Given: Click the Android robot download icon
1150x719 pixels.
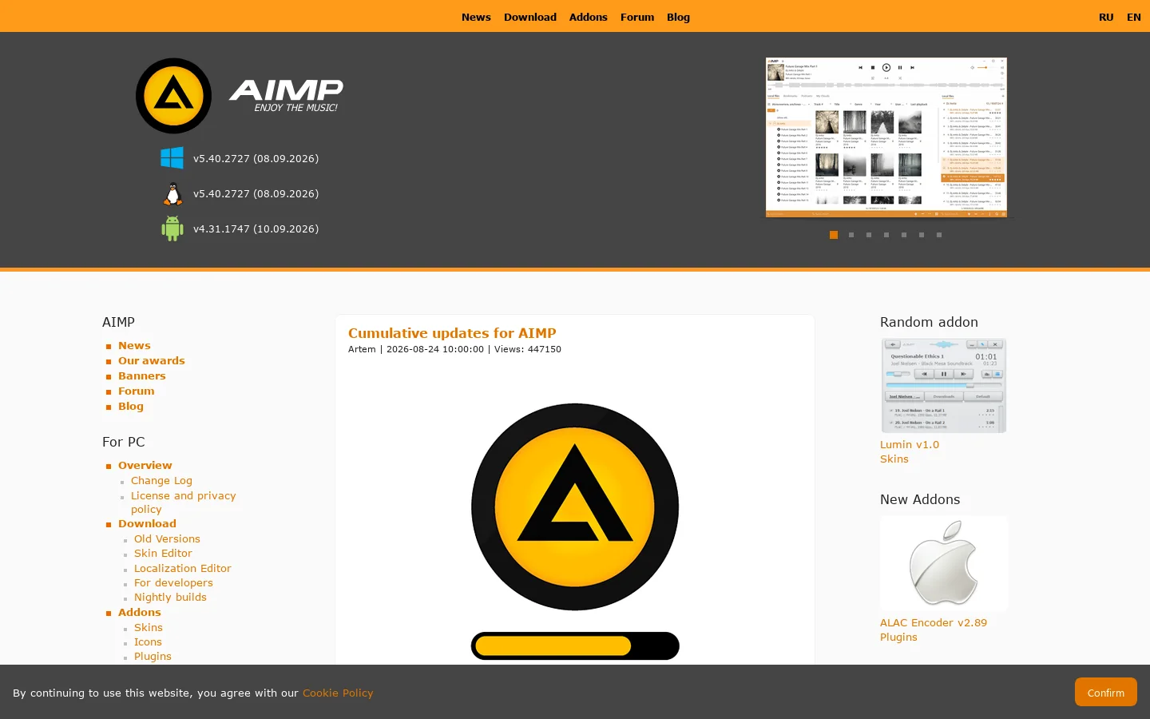Looking at the screenshot, I should (x=172, y=228).
